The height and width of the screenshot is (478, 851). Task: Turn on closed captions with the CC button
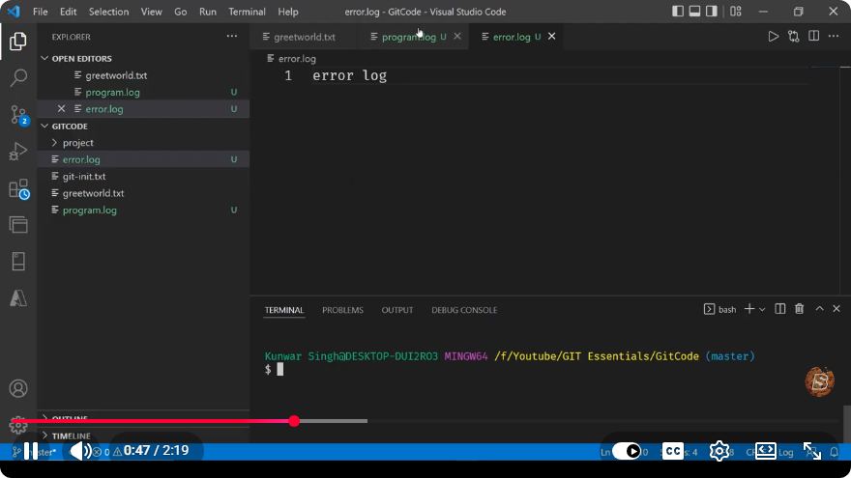click(673, 451)
